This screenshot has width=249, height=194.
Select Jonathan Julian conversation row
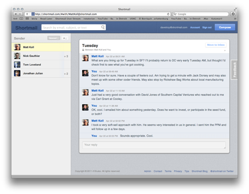tap(41, 73)
